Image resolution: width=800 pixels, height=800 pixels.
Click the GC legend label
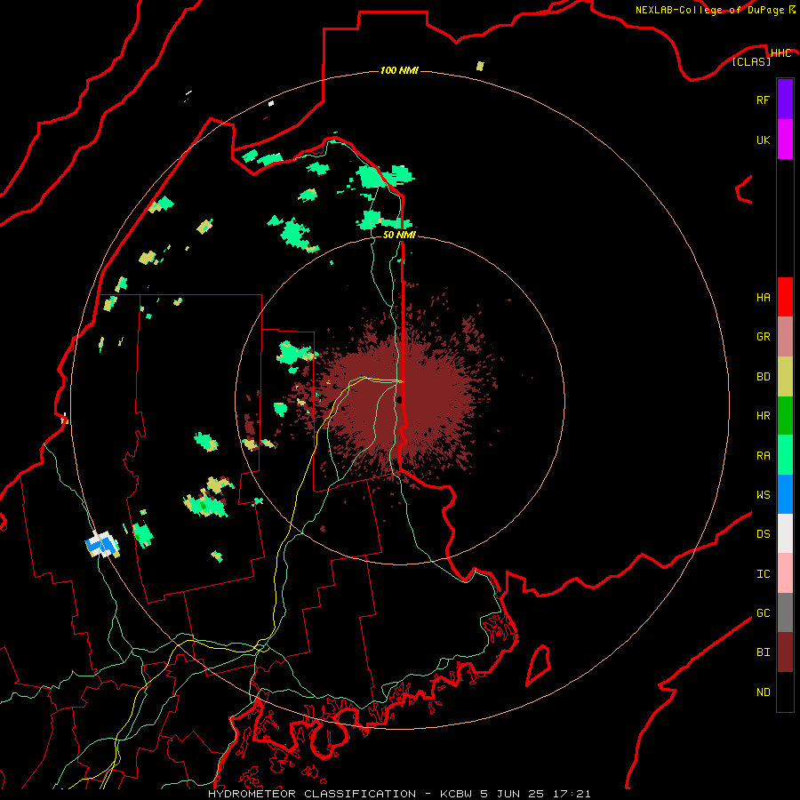(763, 612)
